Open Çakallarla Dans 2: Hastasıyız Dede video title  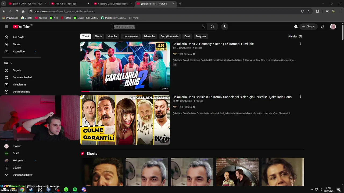(213, 44)
